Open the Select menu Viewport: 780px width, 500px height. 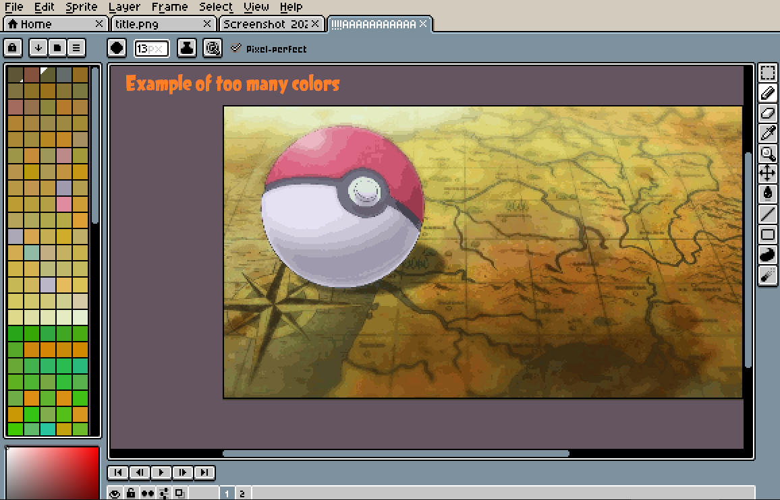216,7
